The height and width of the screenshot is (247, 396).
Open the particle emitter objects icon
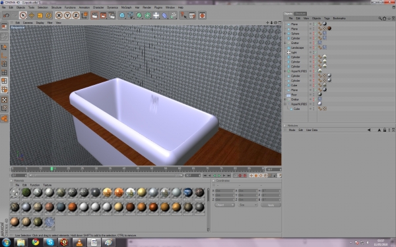(x=173, y=16)
